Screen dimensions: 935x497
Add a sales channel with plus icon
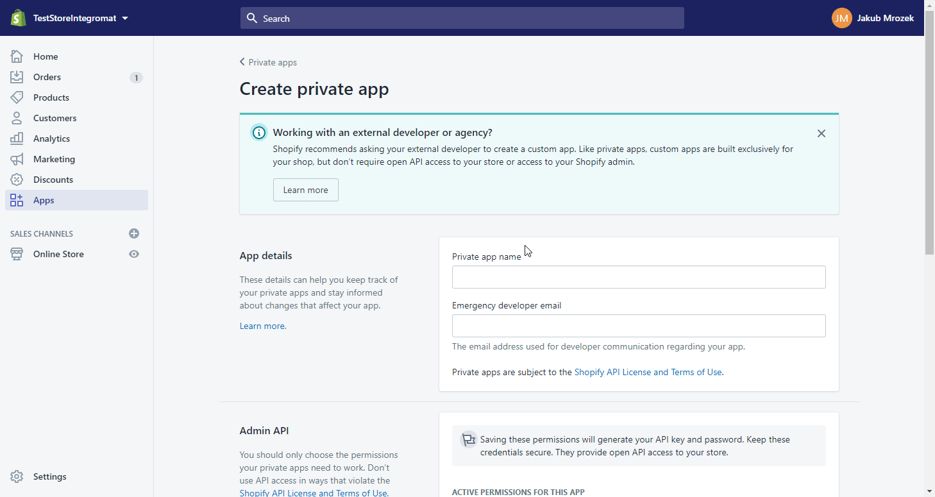134,233
